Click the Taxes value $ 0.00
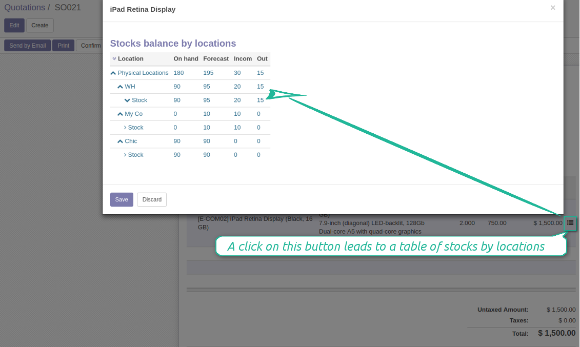 (567, 320)
